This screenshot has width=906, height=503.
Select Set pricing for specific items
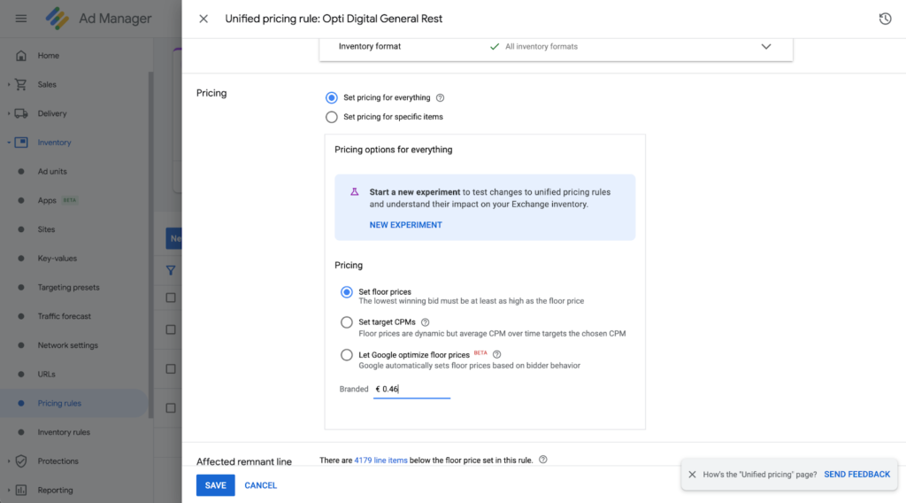(332, 117)
